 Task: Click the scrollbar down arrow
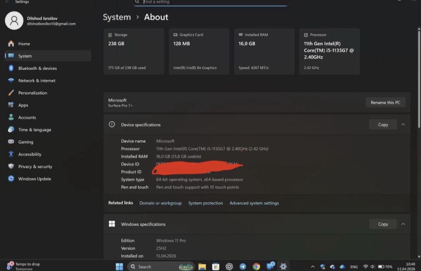point(419,257)
